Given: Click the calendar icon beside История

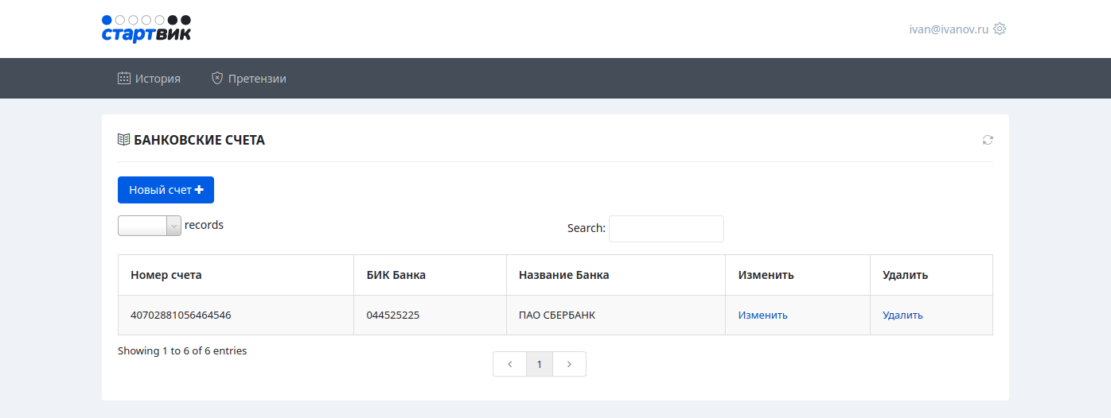Looking at the screenshot, I should pyautogui.click(x=124, y=79).
